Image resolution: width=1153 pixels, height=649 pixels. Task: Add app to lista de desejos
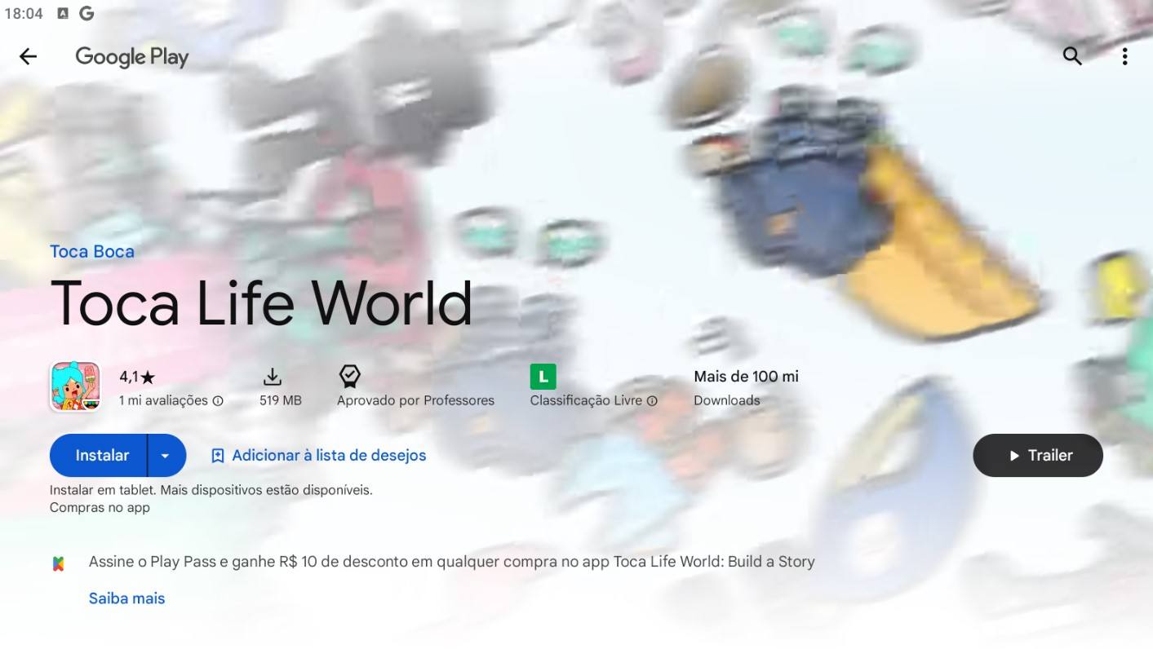pos(318,455)
